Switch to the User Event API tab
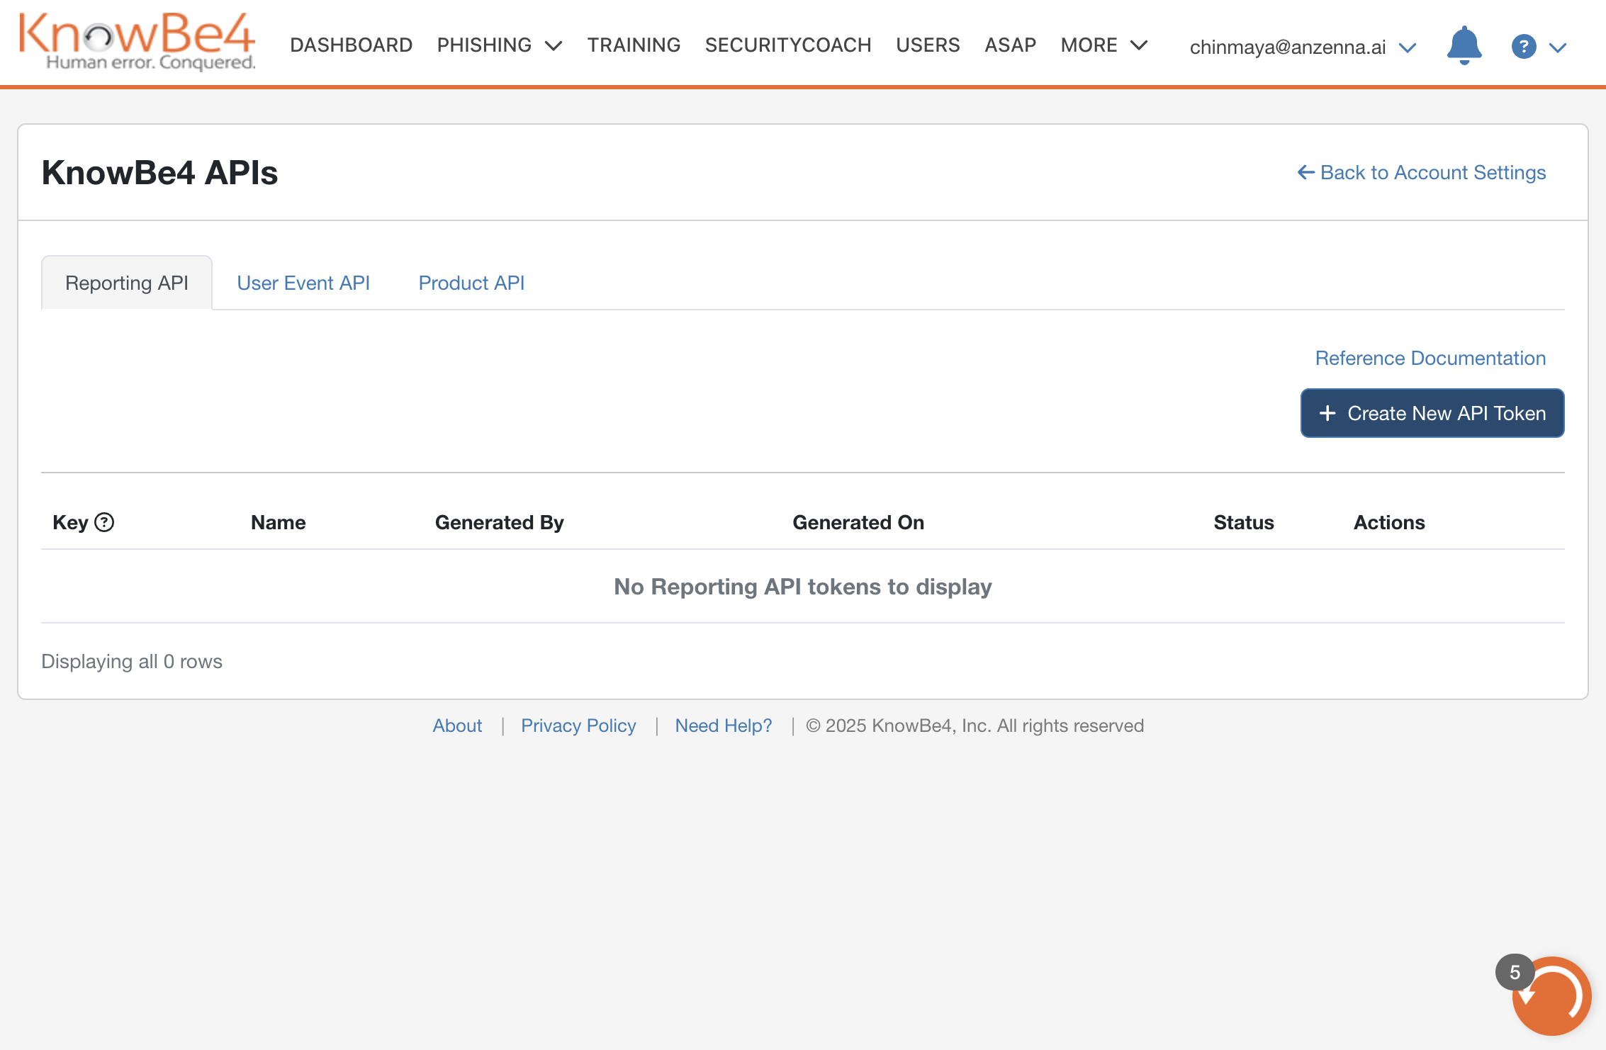 303,283
